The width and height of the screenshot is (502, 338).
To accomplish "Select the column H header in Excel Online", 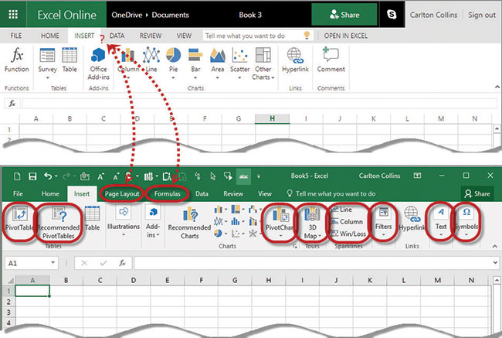I will [271, 118].
